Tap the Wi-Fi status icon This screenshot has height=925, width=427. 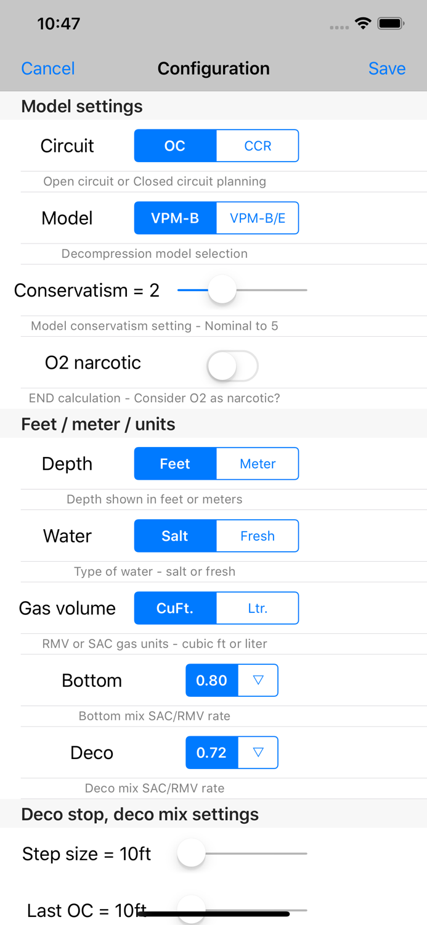tap(363, 24)
